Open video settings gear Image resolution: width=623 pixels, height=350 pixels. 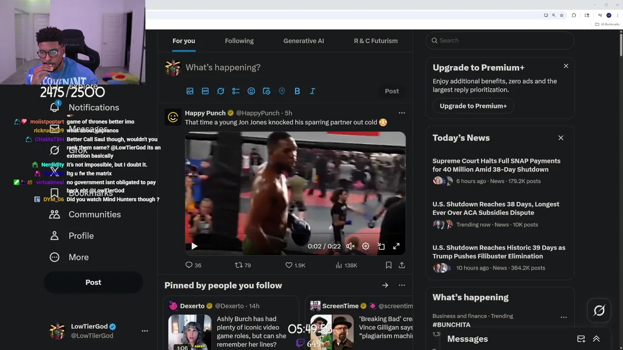pos(366,246)
